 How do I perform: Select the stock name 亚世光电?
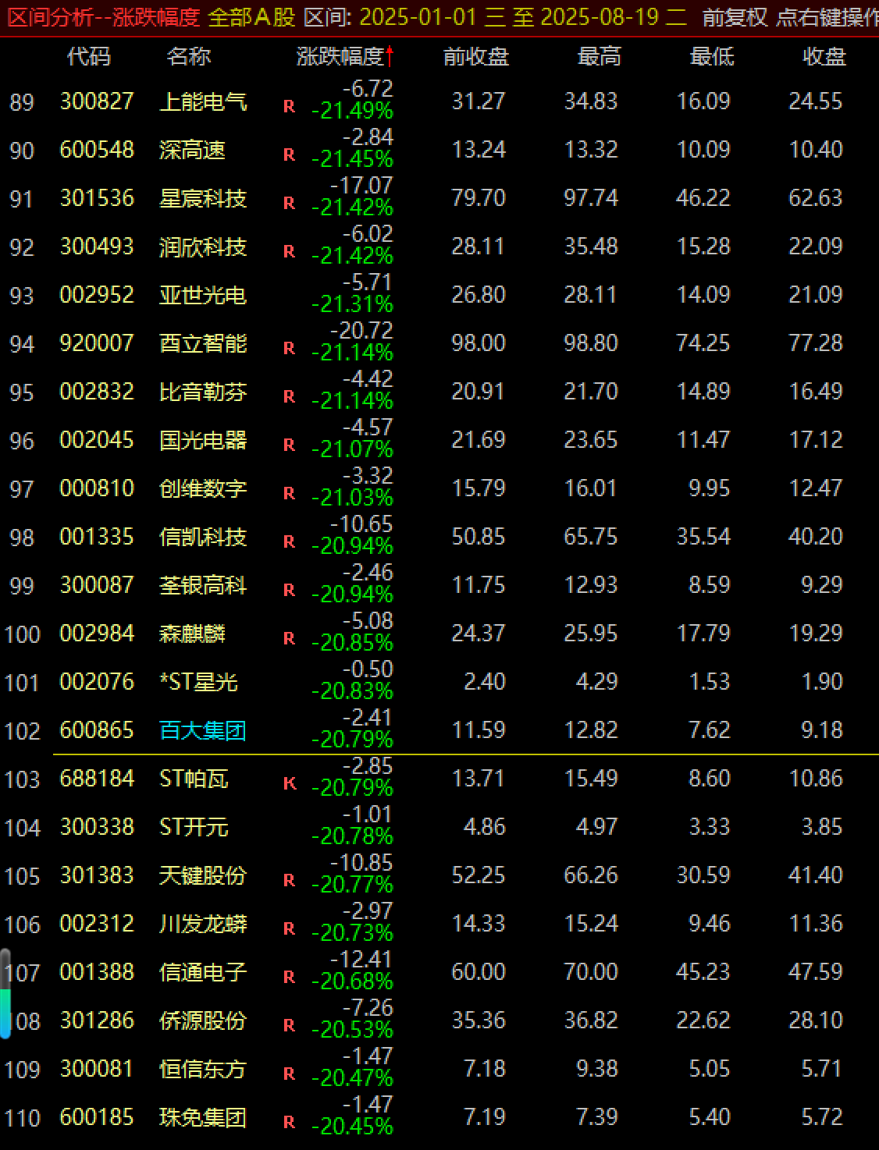coord(203,295)
